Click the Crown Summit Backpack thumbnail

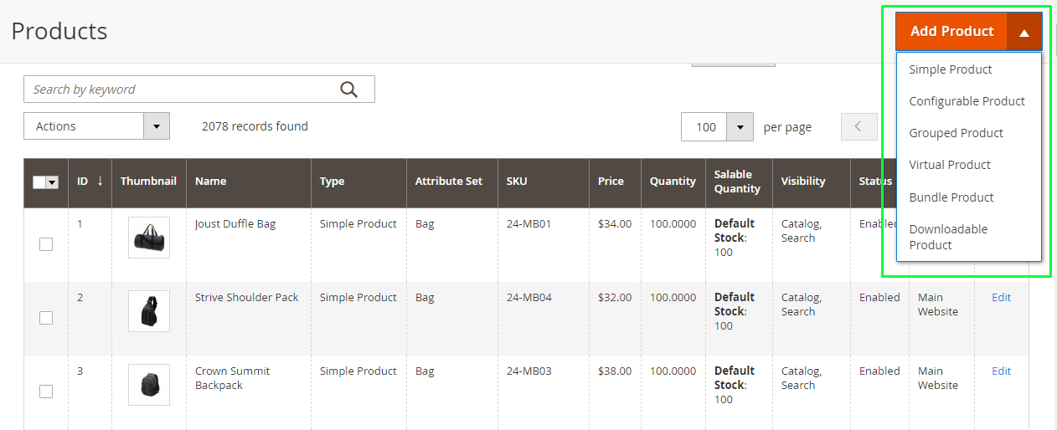(x=149, y=385)
